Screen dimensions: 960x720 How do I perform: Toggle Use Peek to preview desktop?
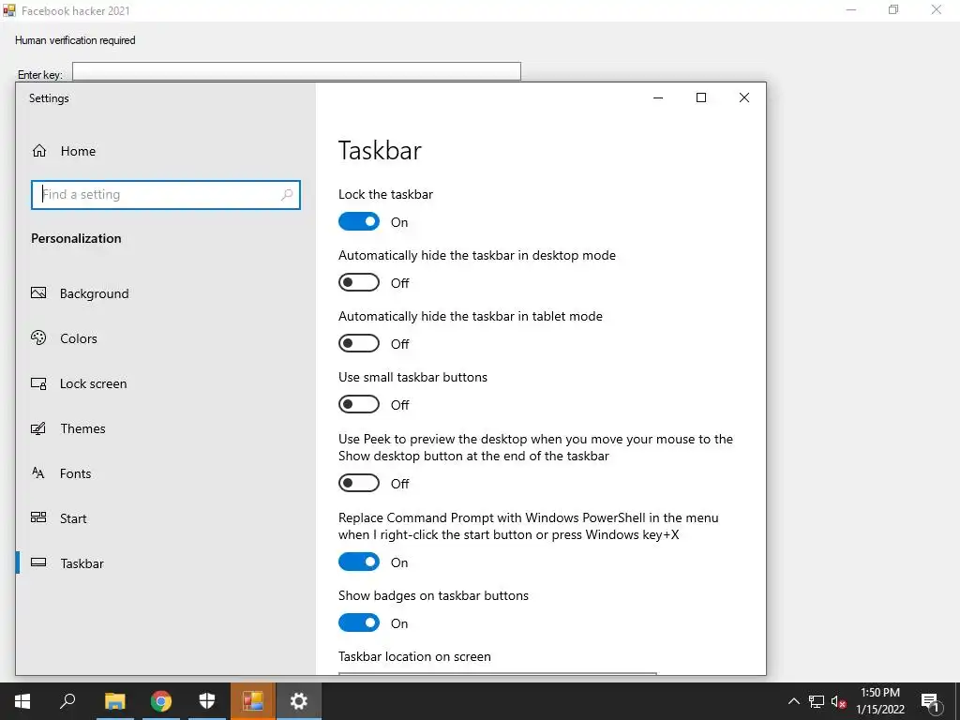click(x=359, y=483)
